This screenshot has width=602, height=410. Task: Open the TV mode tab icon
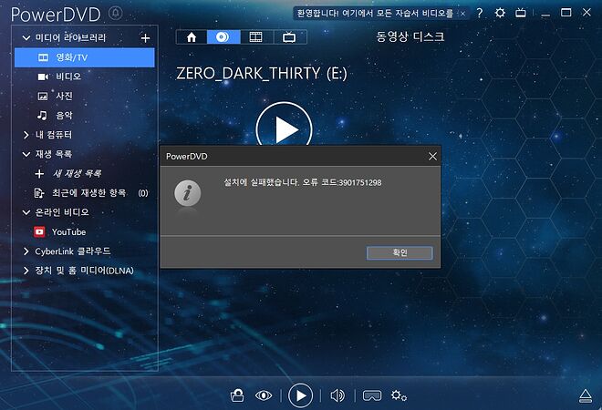coord(289,37)
